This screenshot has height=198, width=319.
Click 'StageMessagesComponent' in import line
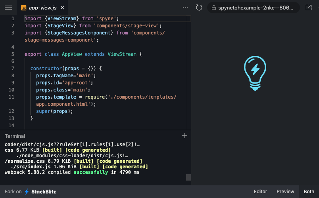click(x=79, y=33)
